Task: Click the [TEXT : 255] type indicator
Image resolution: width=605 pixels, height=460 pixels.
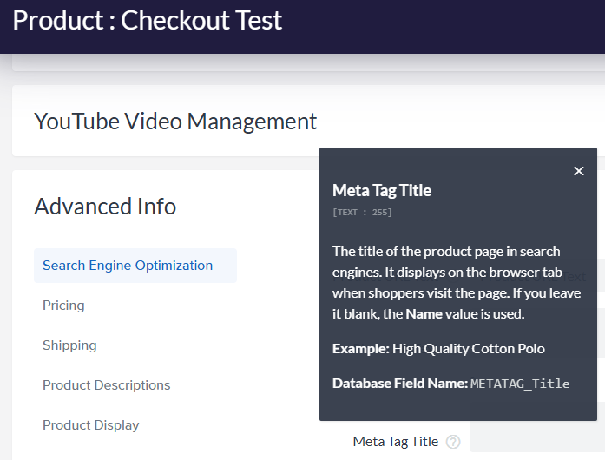Action: pos(362,212)
